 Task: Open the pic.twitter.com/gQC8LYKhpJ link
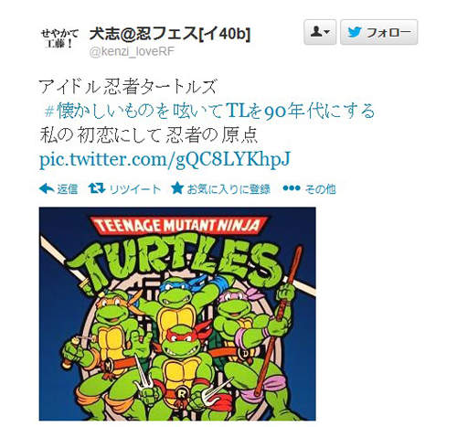165,159
